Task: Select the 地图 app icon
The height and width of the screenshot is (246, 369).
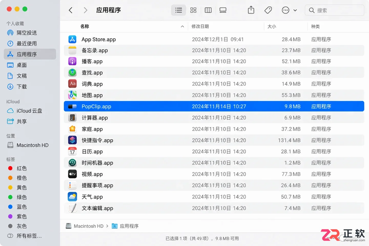Action: click(x=72, y=95)
